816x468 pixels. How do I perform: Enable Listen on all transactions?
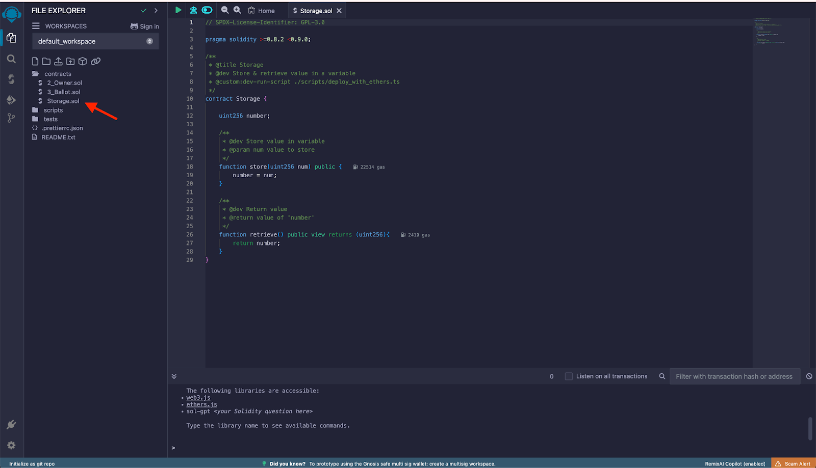(x=568, y=376)
